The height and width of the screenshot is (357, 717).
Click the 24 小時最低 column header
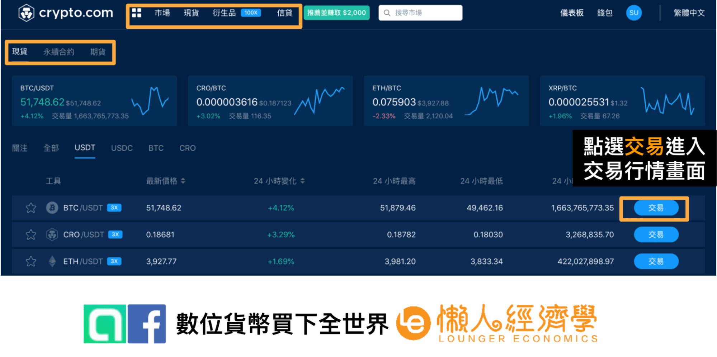481,181
